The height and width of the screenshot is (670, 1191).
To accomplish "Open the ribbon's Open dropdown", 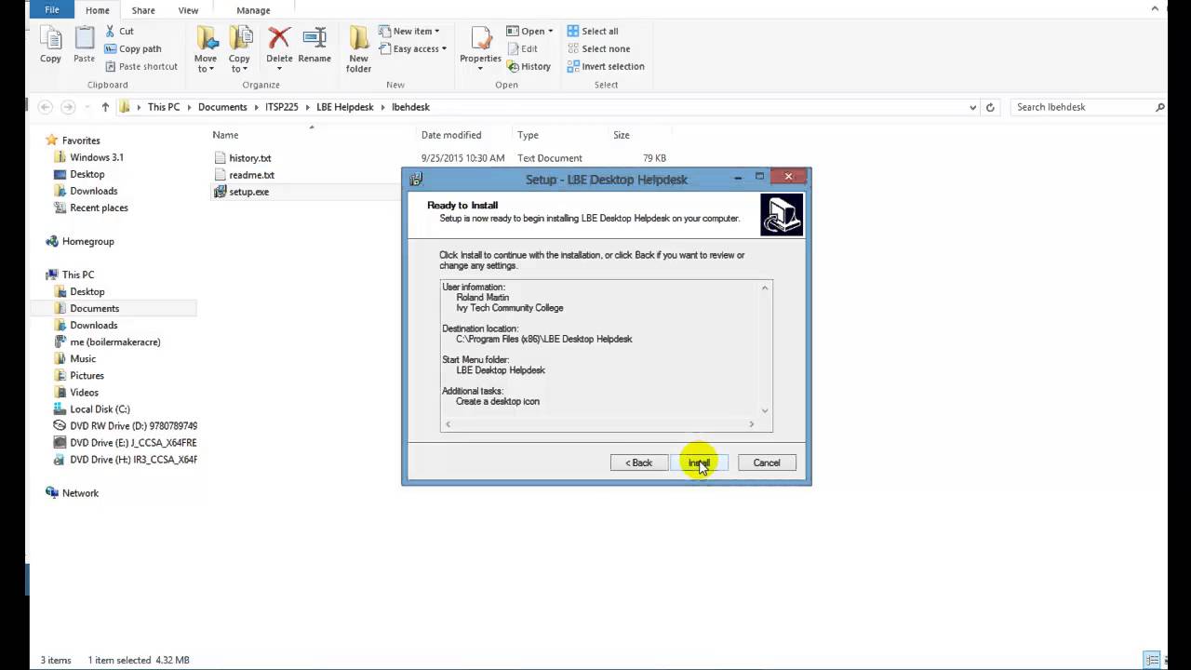I will tap(529, 31).
